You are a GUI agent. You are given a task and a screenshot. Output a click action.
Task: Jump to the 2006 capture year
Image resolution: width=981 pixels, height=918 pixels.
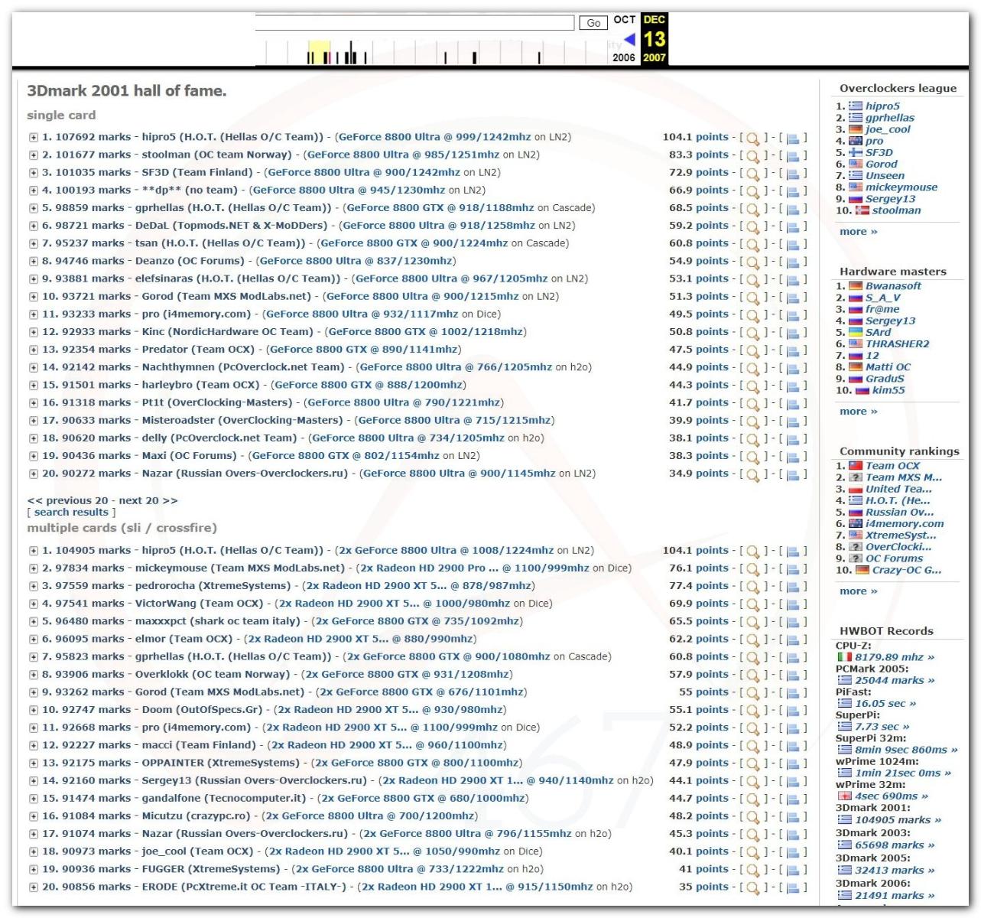coord(624,57)
